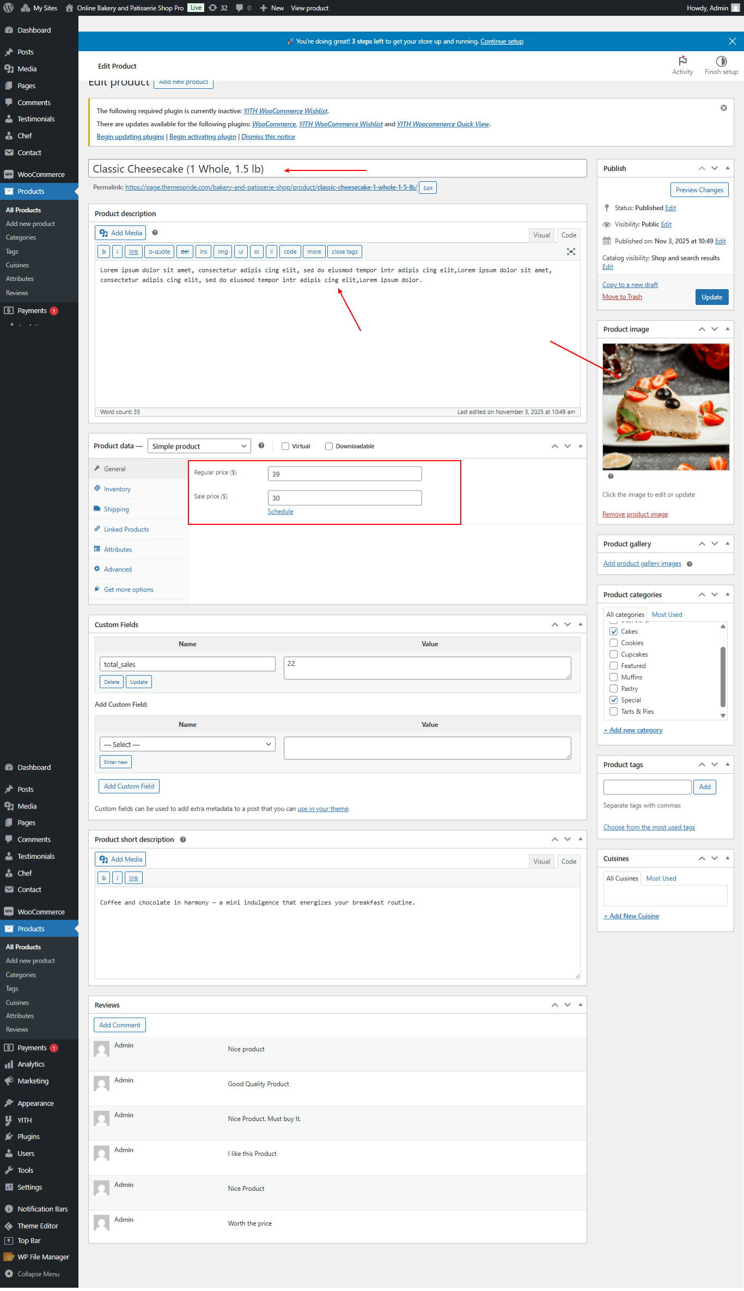Image resolution: width=744 pixels, height=1291 pixels.
Task: Open the custom field Select dropdown
Action: [x=187, y=744]
